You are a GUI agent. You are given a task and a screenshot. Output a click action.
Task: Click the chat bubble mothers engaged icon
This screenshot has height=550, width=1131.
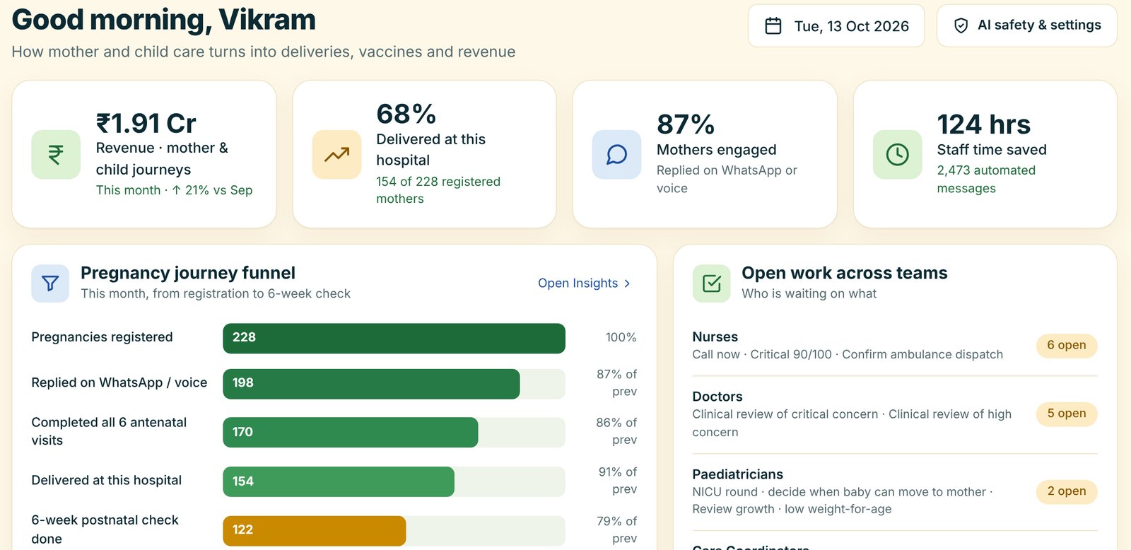(616, 154)
